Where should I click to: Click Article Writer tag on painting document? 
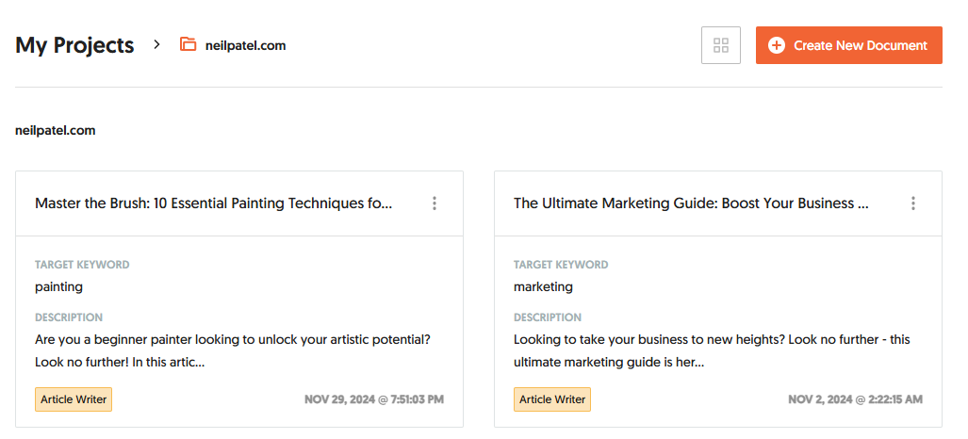coord(74,399)
